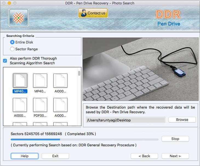Image resolution: width=200 pixels, height=166 pixels.
Task: Click the highlighted 'MP40...' file name label
Action: coord(20,91)
